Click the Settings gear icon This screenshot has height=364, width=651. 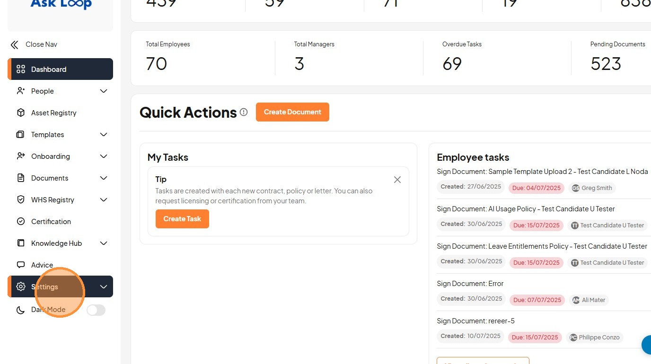tap(21, 287)
